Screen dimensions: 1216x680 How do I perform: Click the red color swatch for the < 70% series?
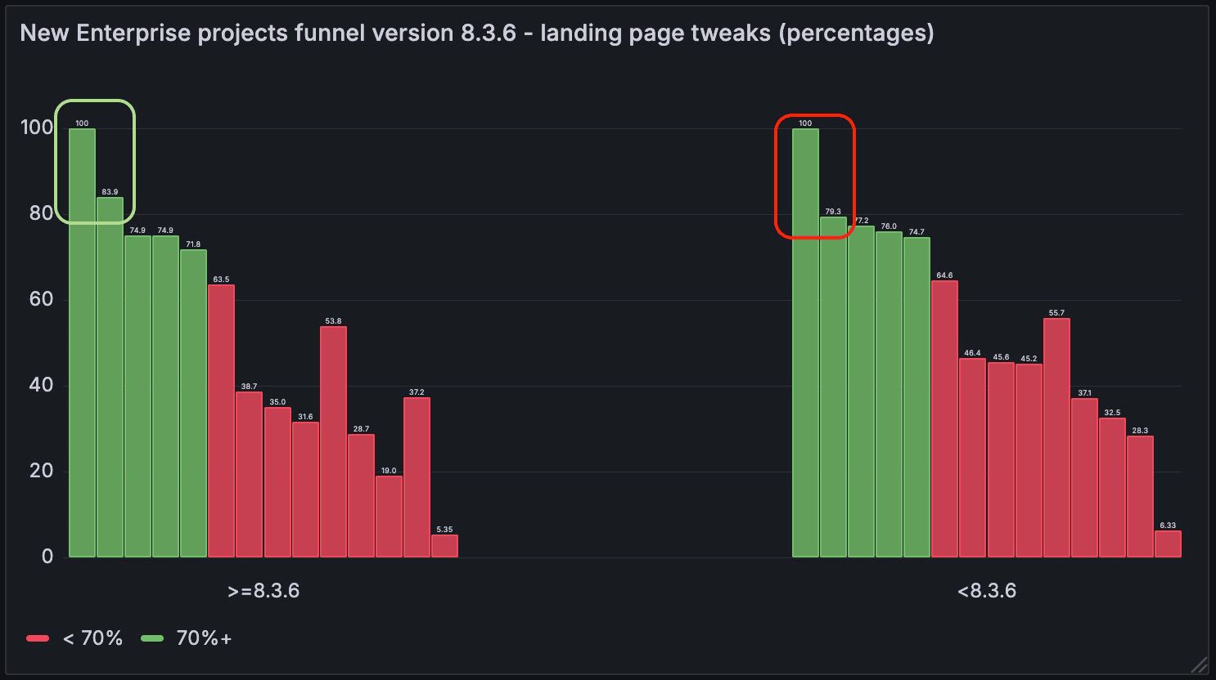click(x=38, y=638)
